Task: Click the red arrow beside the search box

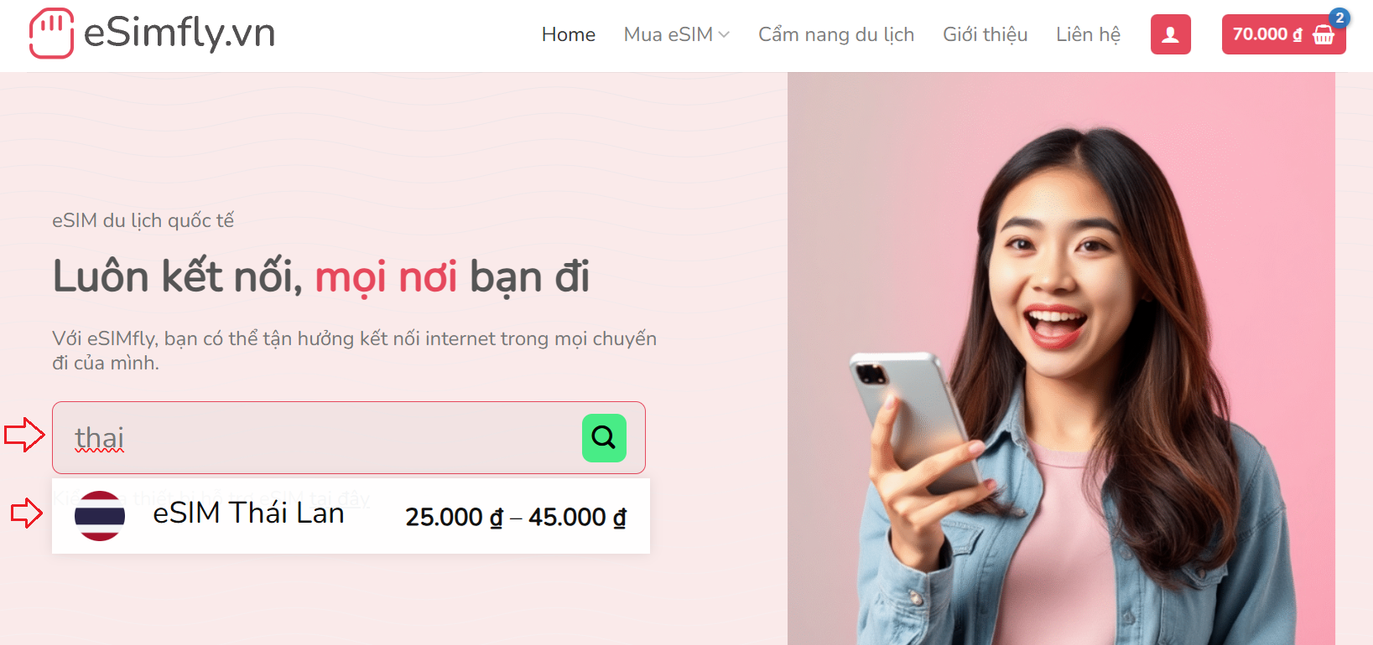Action: (x=24, y=435)
